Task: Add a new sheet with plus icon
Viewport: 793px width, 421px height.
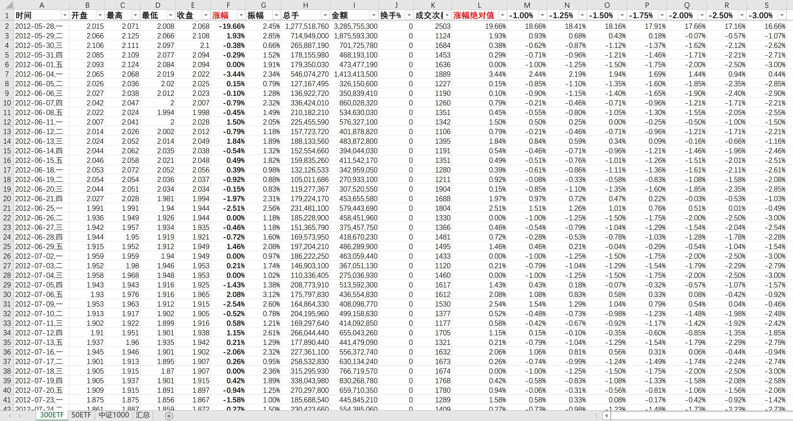Action: pos(169,416)
